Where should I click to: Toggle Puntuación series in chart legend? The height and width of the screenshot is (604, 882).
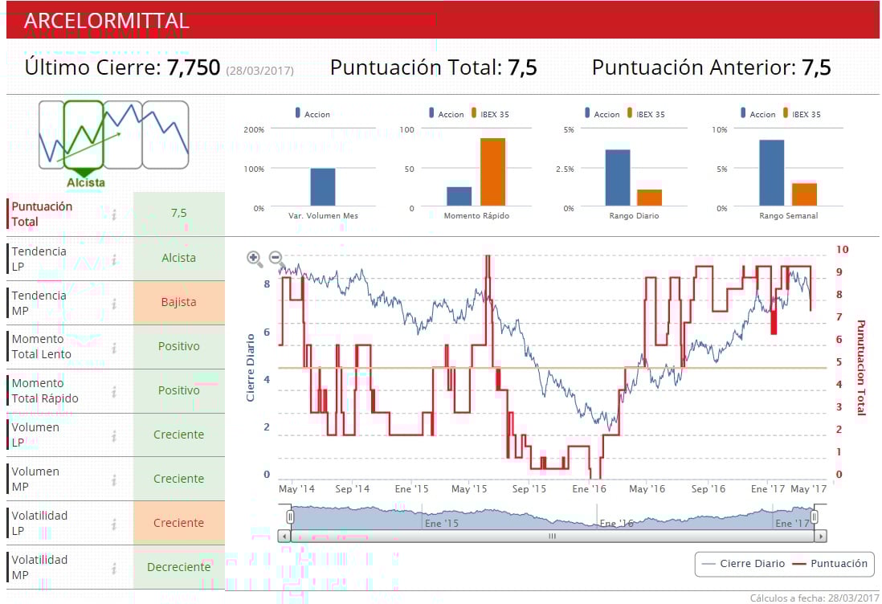(x=830, y=564)
